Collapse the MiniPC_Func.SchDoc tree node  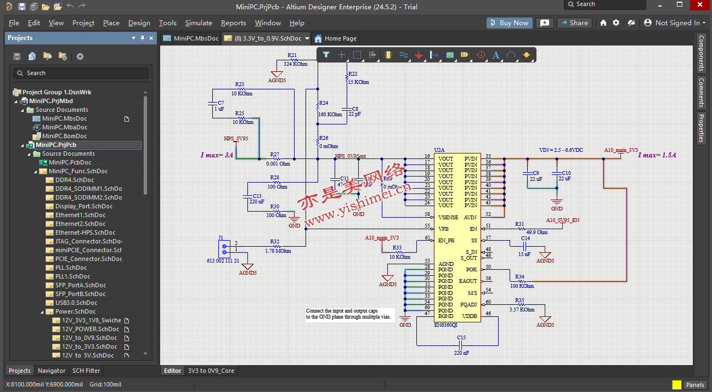(x=36, y=171)
